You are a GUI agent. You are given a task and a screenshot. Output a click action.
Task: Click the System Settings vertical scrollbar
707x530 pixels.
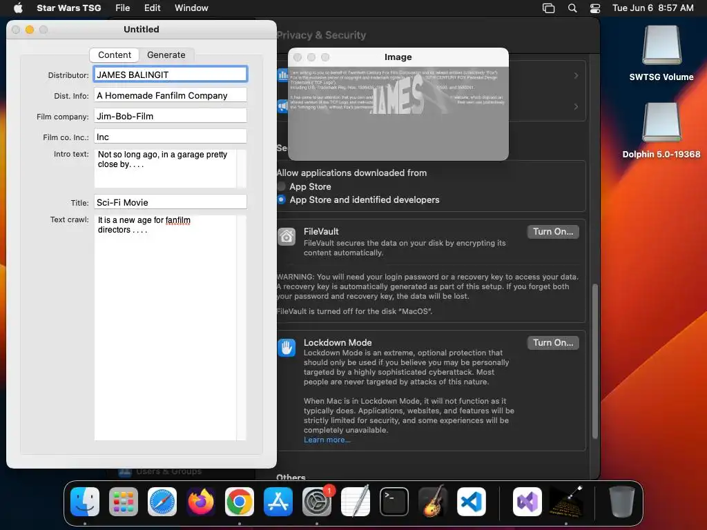pyautogui.click(x=594, y=362)
